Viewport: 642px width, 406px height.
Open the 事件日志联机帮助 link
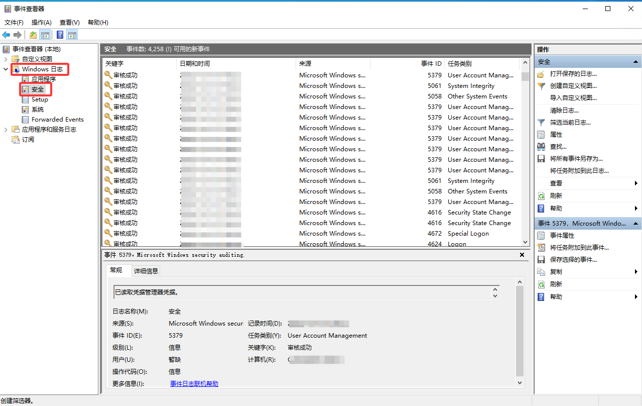[x=194, y=384]
